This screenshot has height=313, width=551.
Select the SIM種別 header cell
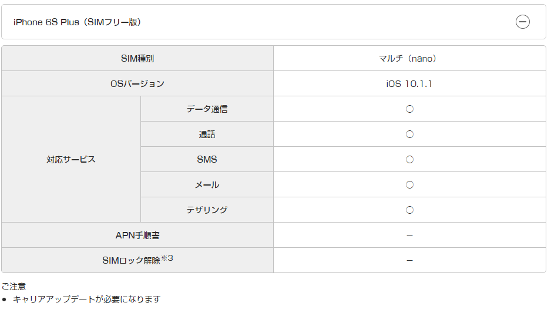(x=137, y=58)
